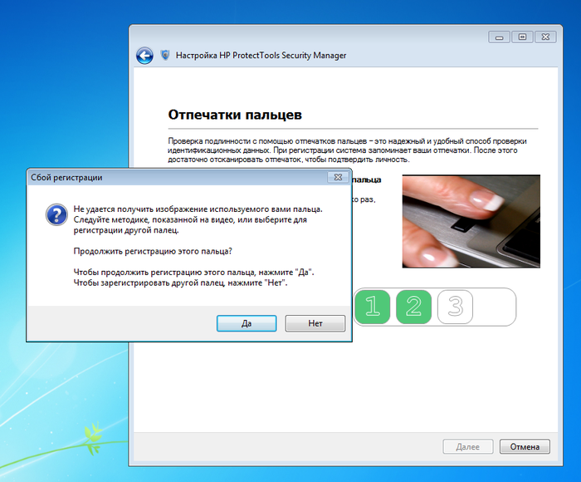Click "Да" to continue registering this finger

[247, 323]
